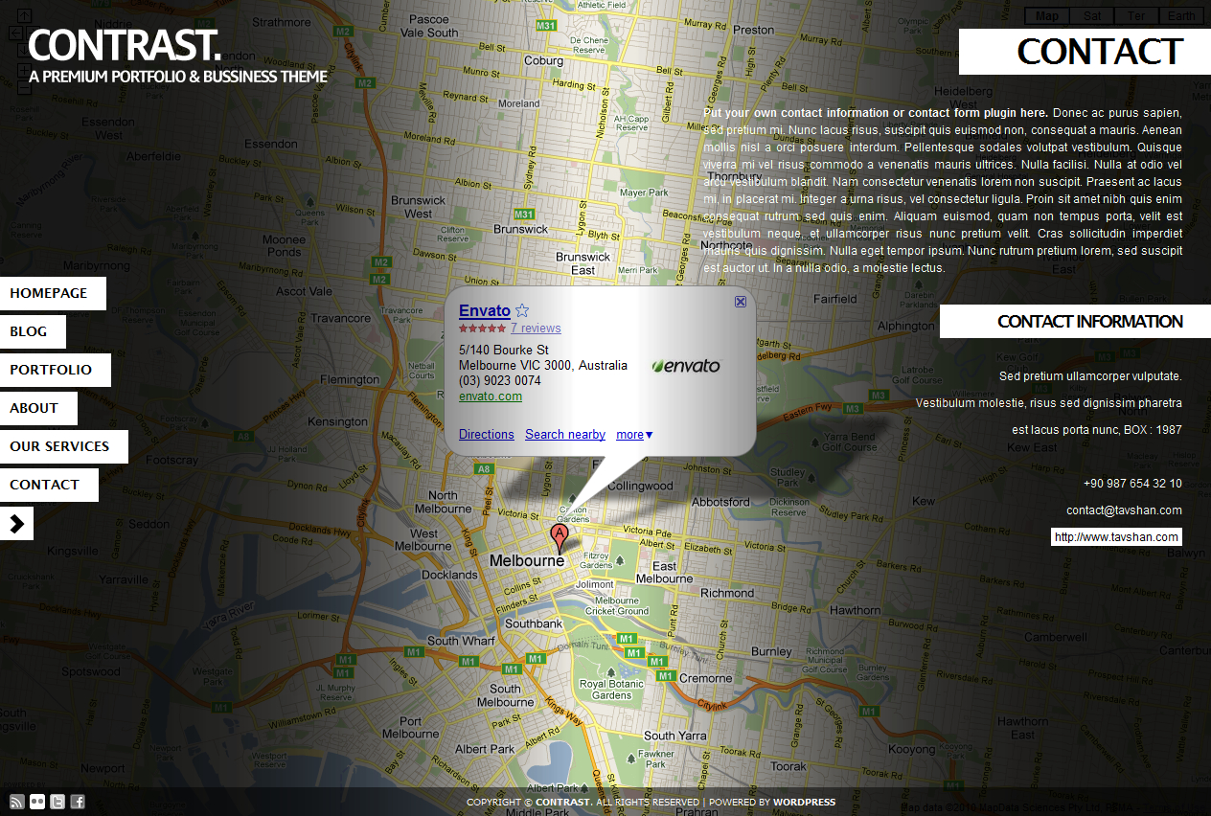Click the Directions link

487,435
